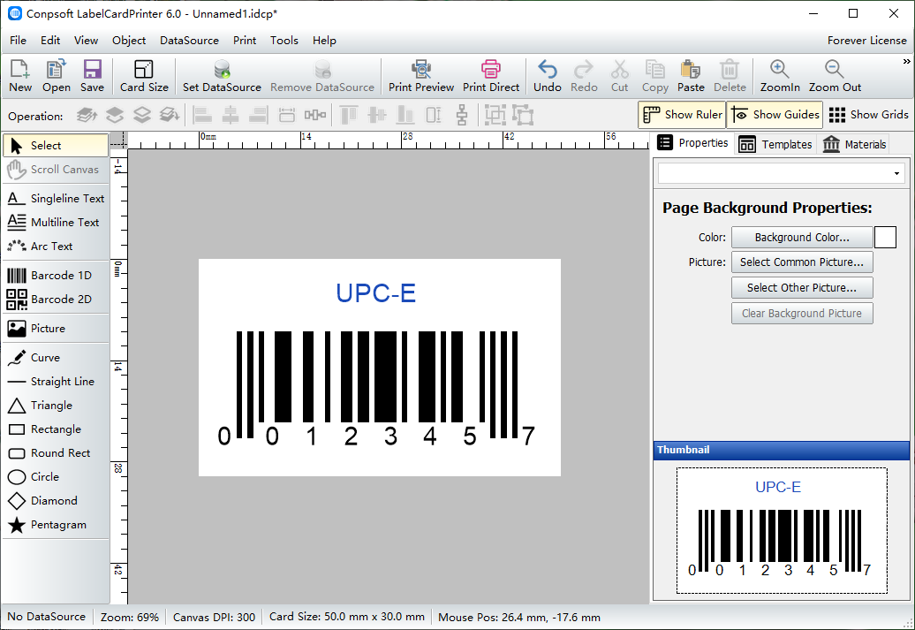Click the Zoom: 69% status entry
Screen dimensions: 915x630
pyautogui.click(x=130, y=617)
